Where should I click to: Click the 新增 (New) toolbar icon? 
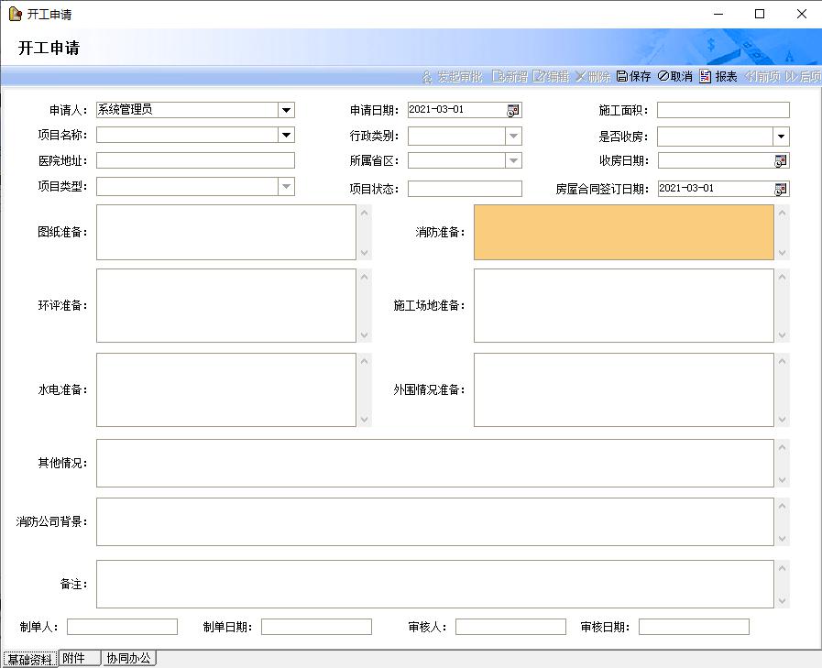[x=499, y=77]
